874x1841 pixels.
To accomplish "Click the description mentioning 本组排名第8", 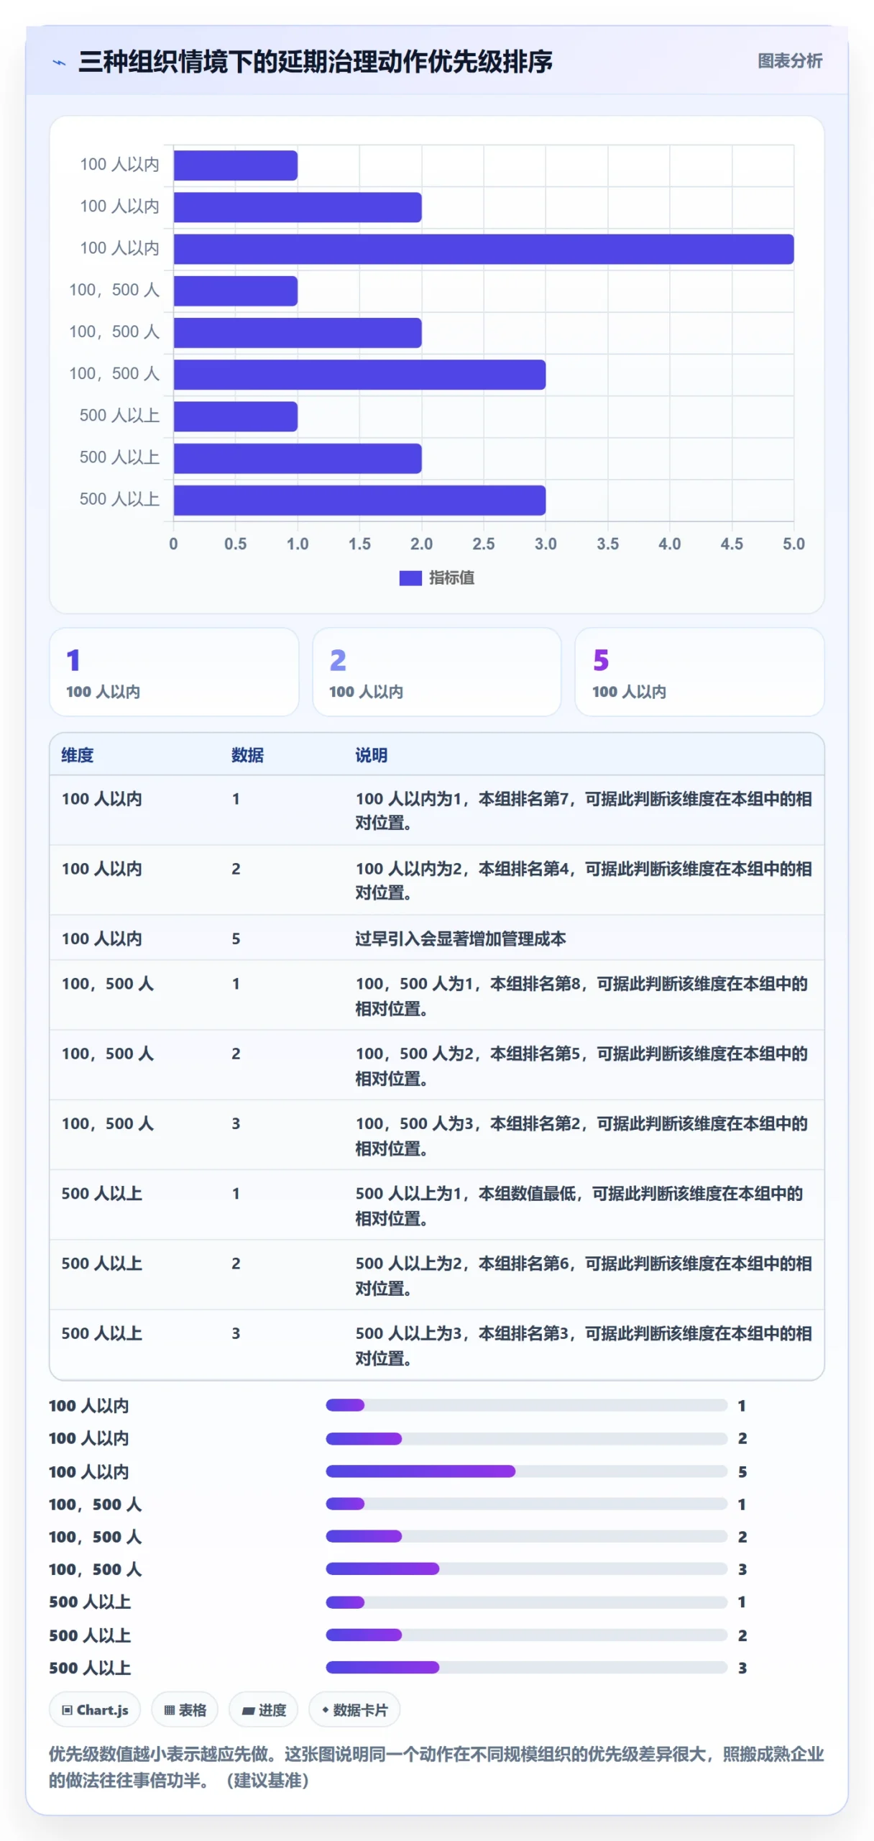I will [581, 995].
